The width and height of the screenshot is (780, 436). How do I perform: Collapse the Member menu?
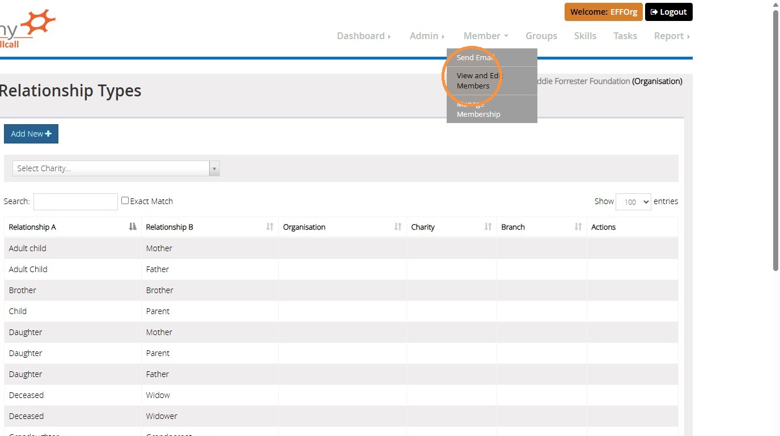coord(486,36)
